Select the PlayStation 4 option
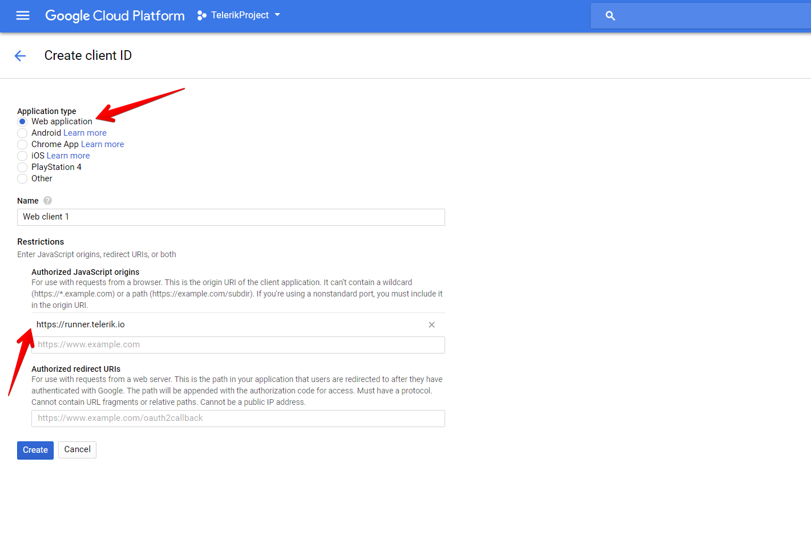The width and height of the screenshot is (811, 540). click(22, 167)
